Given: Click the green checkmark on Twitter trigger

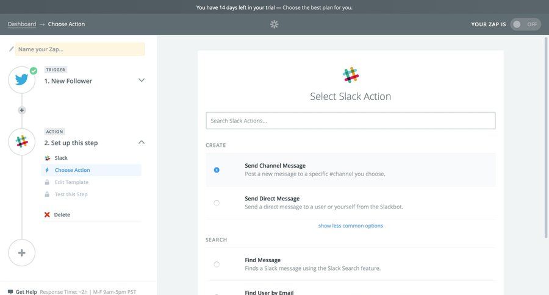Looking at the screenshot, I should 34,71.
